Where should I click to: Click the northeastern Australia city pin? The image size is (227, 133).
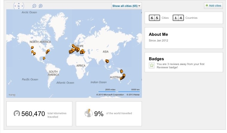tap(121, 71)
